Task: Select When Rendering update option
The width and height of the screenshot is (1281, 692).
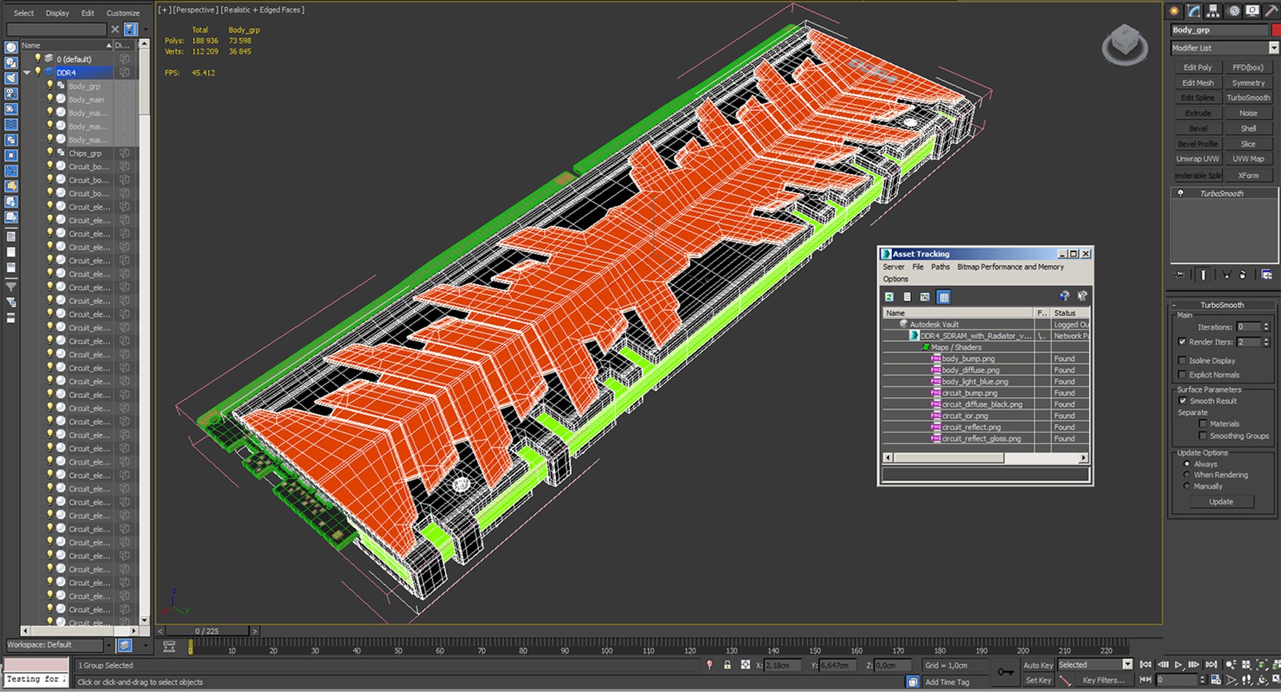Action: 1187,475
